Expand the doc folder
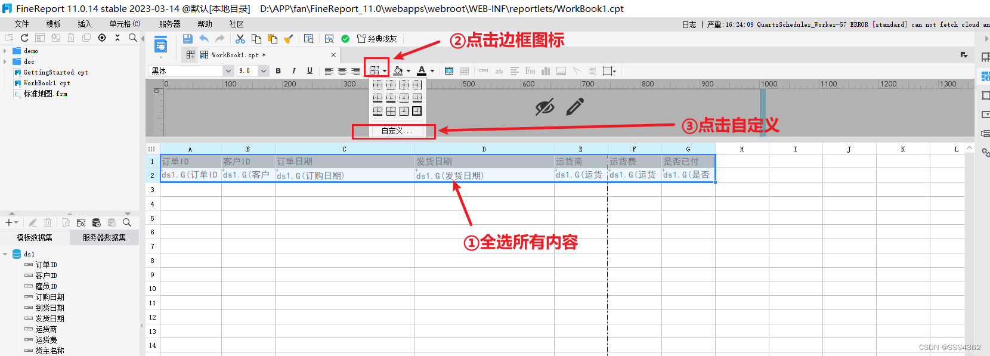The image size is (990, 356). (5, 61)
